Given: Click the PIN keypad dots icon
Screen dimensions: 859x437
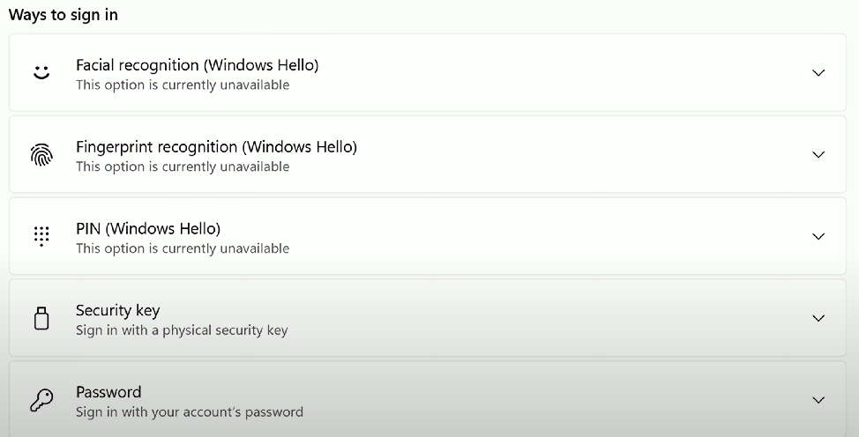Looking at the screenshot, I should (x=41, y=236).
